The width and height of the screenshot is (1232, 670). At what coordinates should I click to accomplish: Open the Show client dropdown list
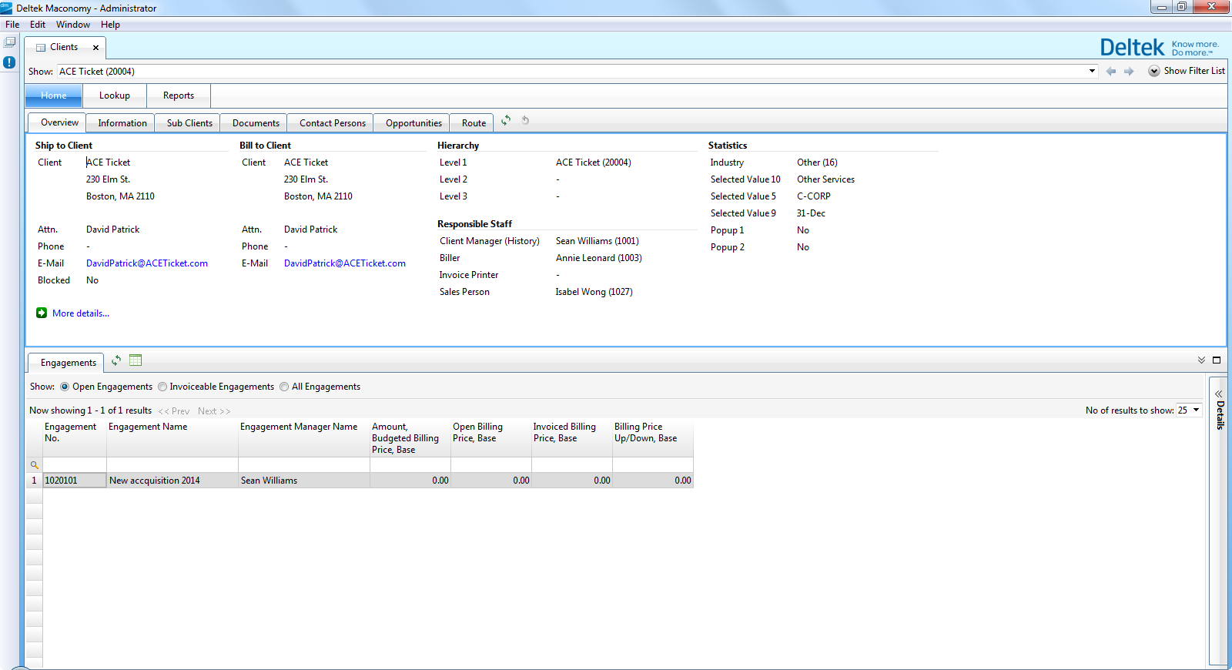(1092, 72)
